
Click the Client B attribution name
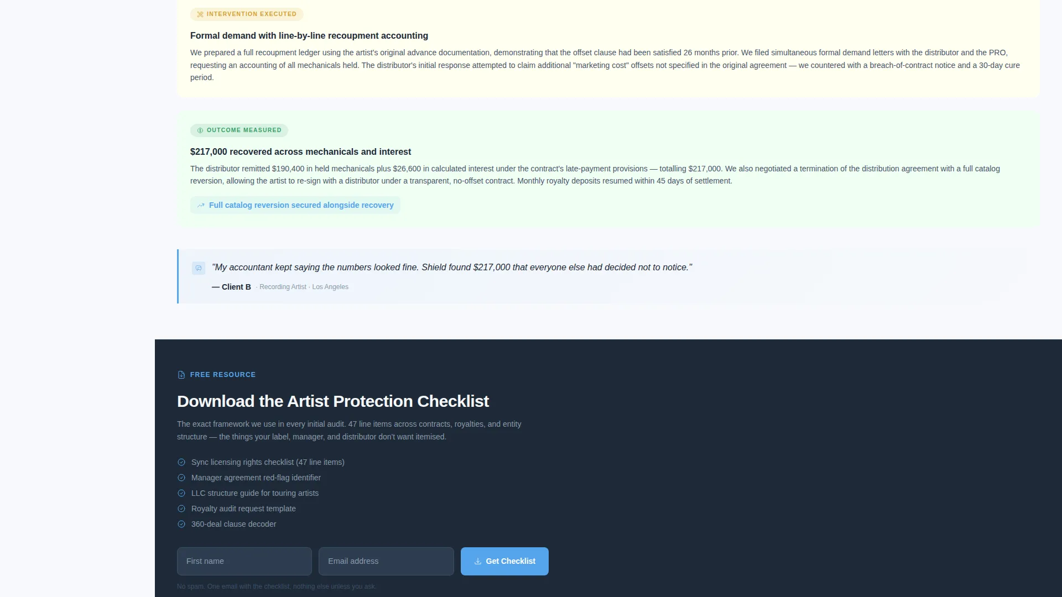point(236,287)
